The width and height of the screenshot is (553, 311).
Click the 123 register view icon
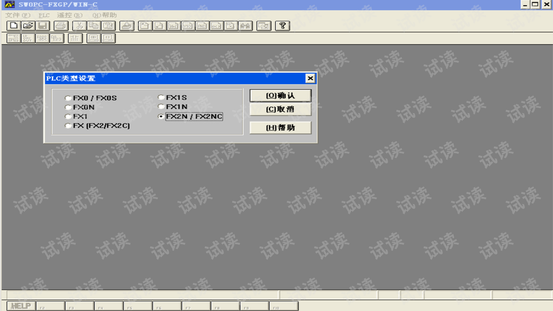point(57,38)
